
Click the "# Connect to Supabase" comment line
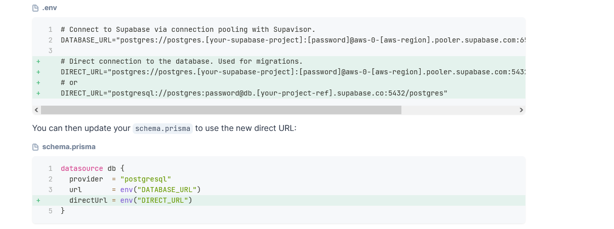188,29
